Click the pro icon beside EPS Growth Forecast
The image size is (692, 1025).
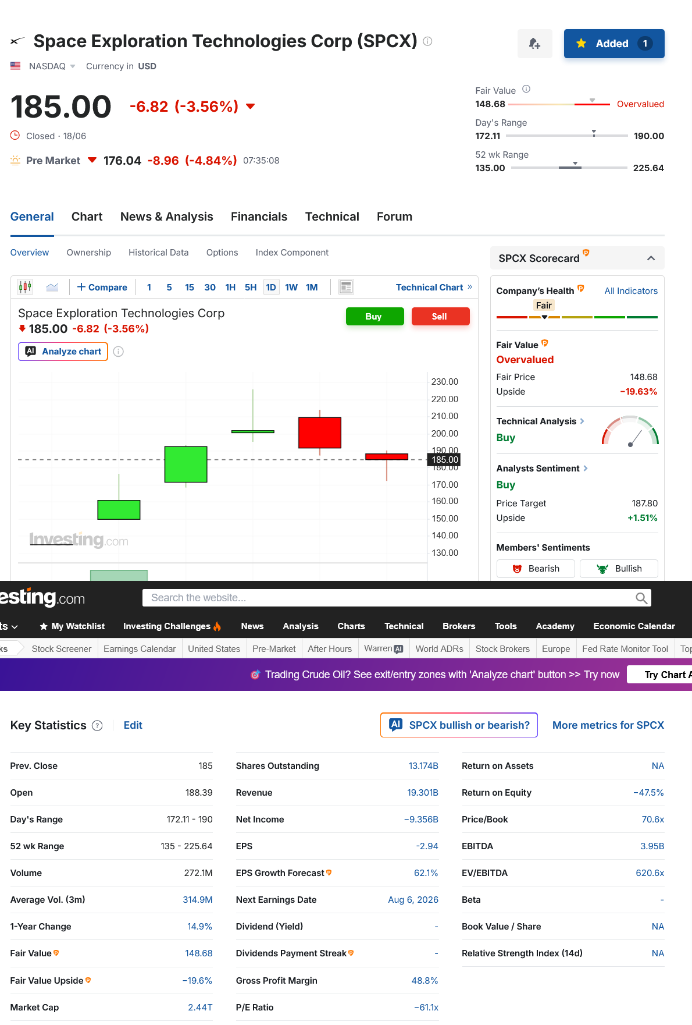click(x=329, y=873)
